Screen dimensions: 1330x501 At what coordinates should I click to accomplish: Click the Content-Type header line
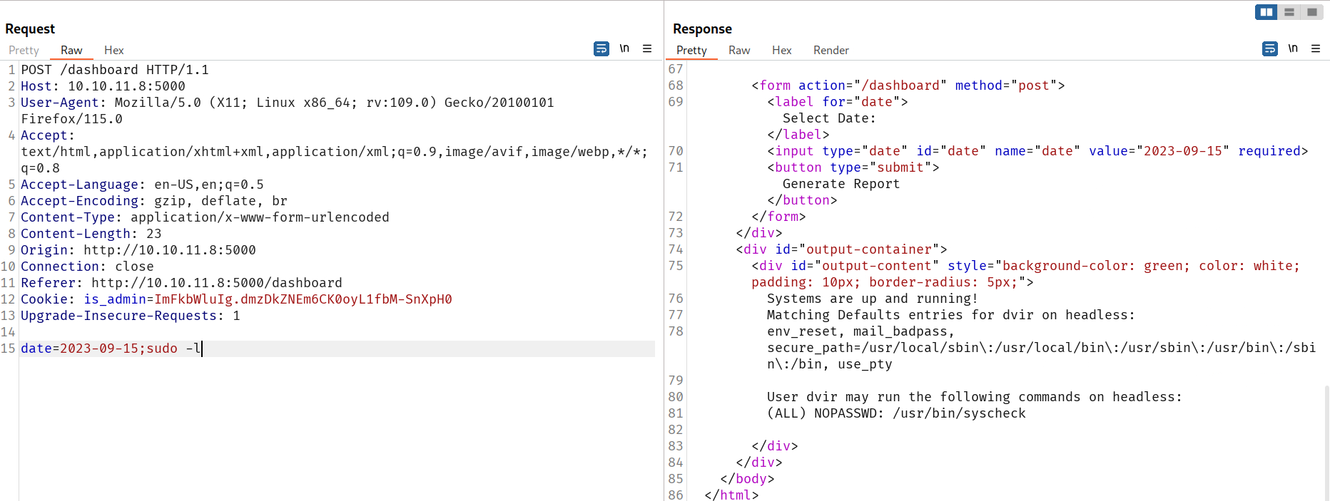(205, 217)
